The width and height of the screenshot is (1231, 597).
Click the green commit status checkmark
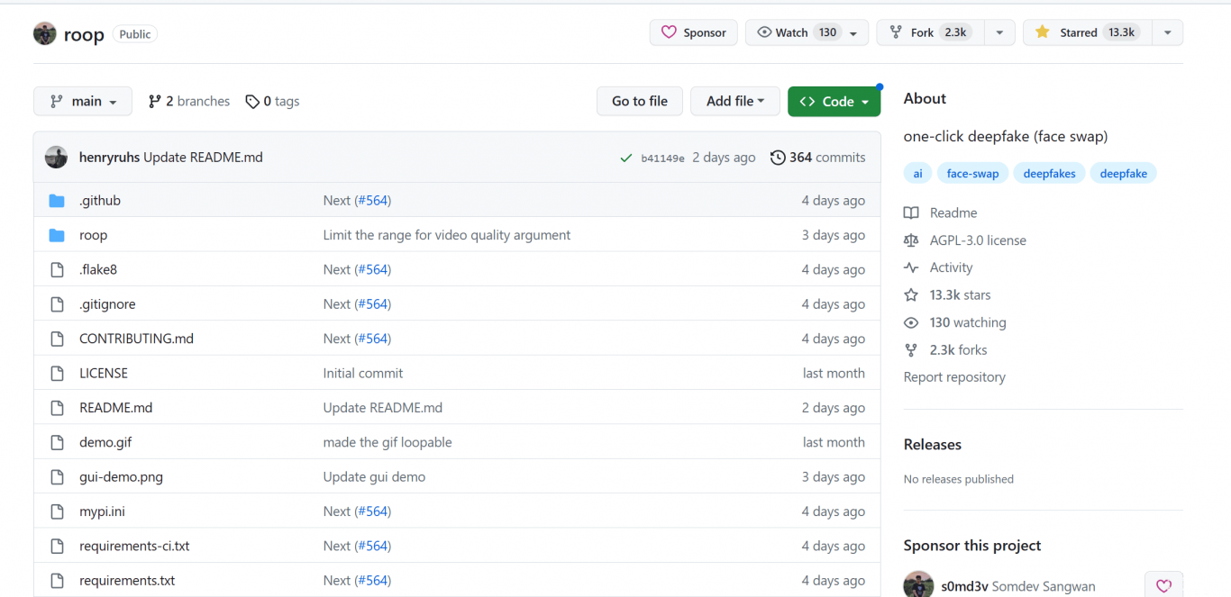pyautogui.click(x=625, y=158)
